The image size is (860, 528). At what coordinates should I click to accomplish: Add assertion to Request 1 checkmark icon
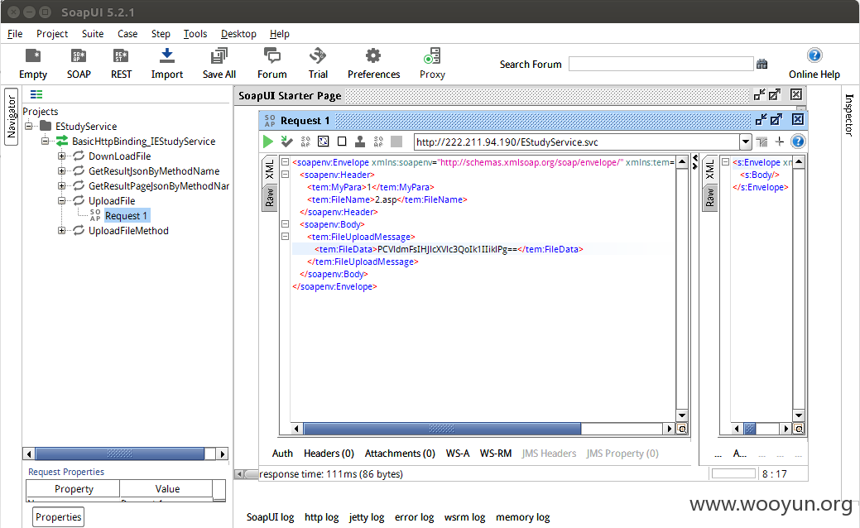[x=286, y=142]
